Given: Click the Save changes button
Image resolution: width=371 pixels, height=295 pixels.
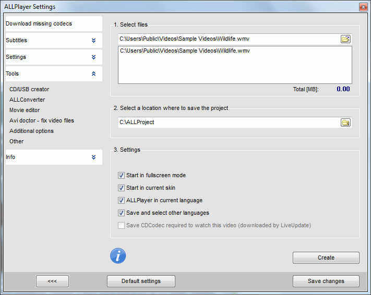Looking at the screenshot, I should point(326,281).
